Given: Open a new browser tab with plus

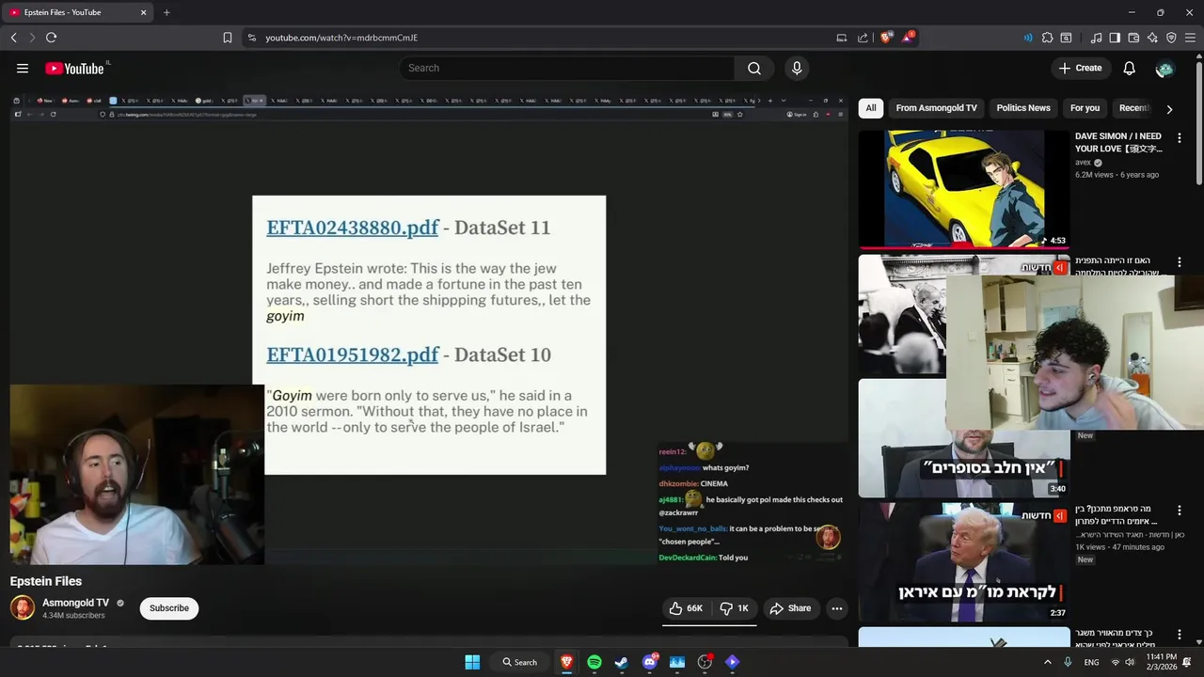Looking at the screenshot, I should 166,12.
